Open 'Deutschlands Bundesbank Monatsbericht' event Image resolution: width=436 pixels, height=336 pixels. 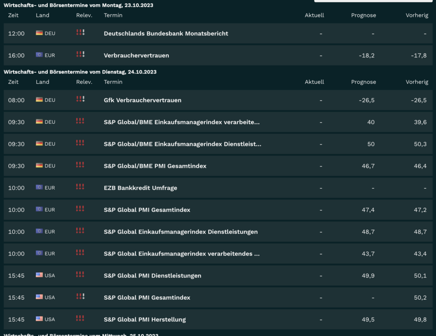coord(166,34)
